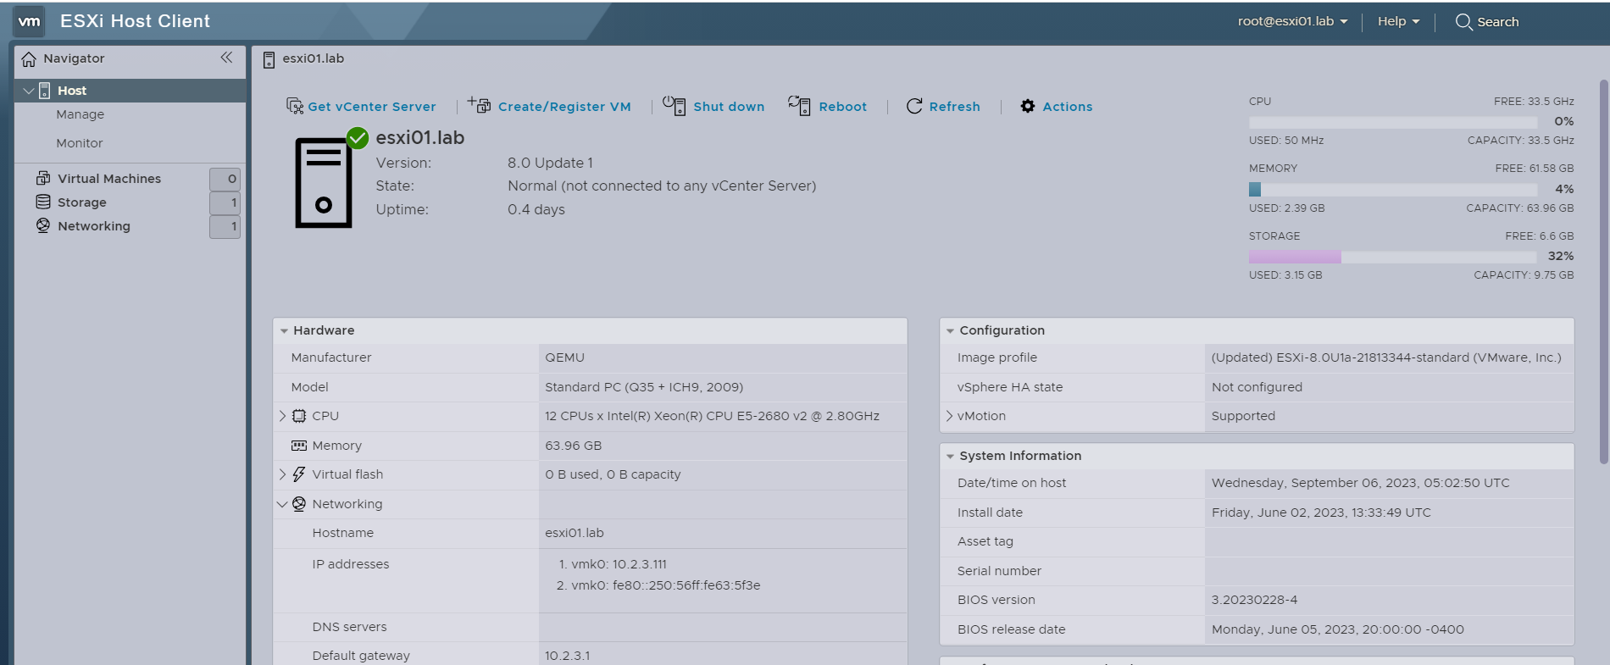Click the esxi01.lab hostname value

[x=575, y=533]
